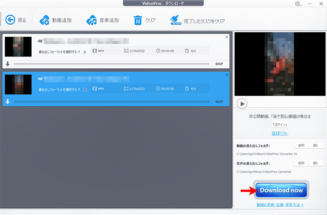Browse for the video output folder with 参照

301,146
